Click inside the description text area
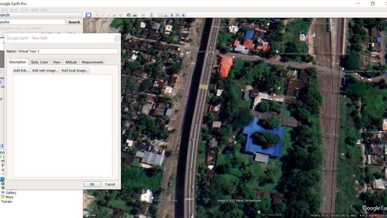 tap(62, 125)
